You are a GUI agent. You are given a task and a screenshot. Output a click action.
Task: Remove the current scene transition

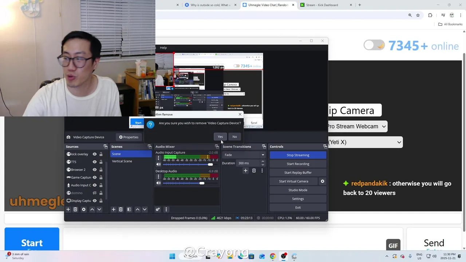[254, 170]
